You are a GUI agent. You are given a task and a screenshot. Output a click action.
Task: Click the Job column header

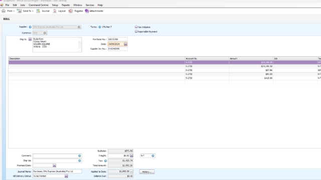click(x=295, y=58)
